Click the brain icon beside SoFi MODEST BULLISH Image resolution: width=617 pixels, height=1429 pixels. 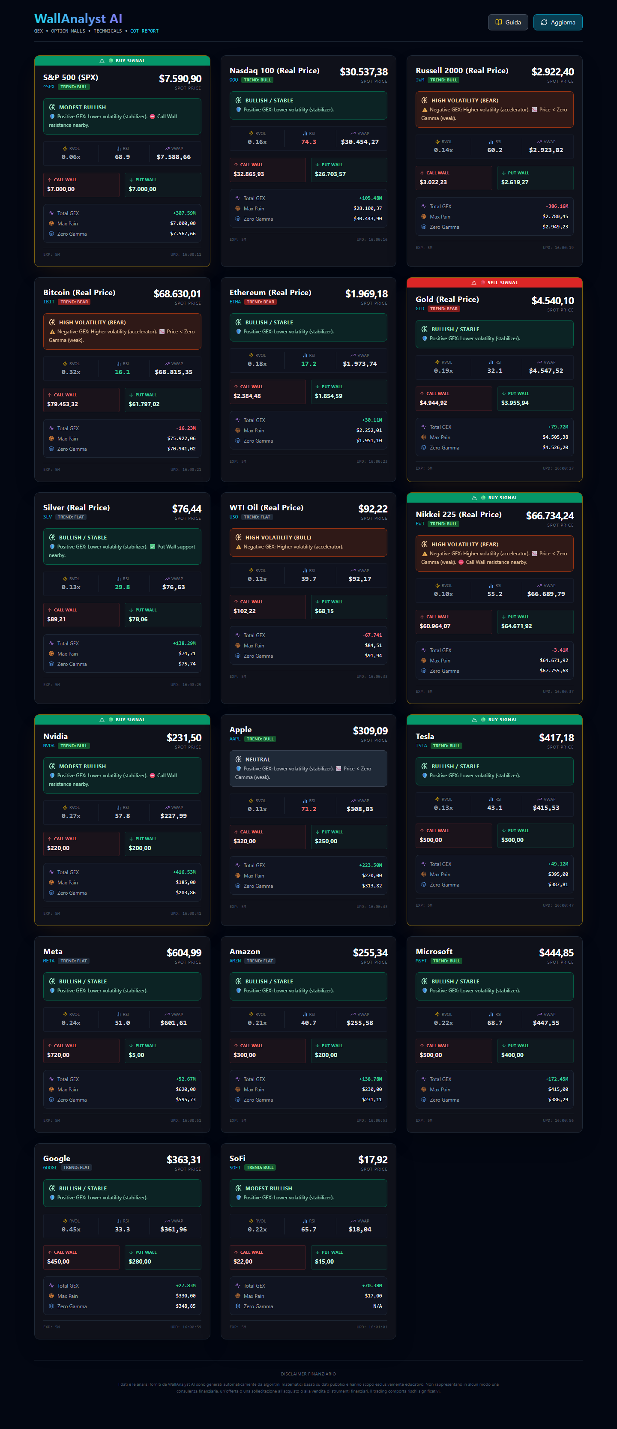coord(239,1188)
